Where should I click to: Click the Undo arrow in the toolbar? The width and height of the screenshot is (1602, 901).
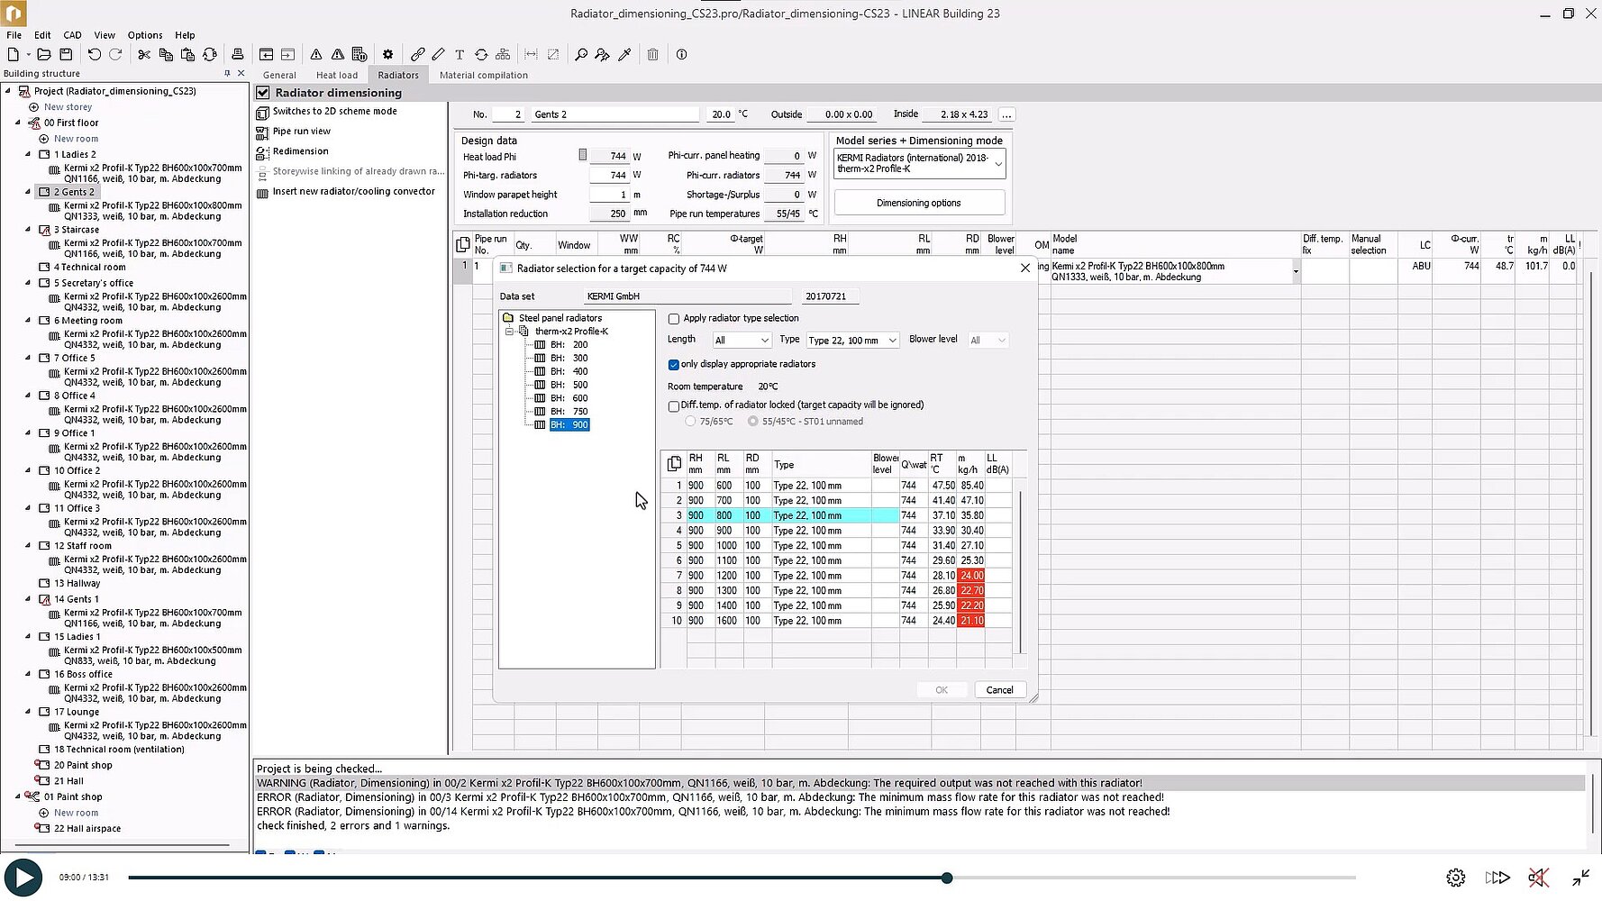pos(94,55)
